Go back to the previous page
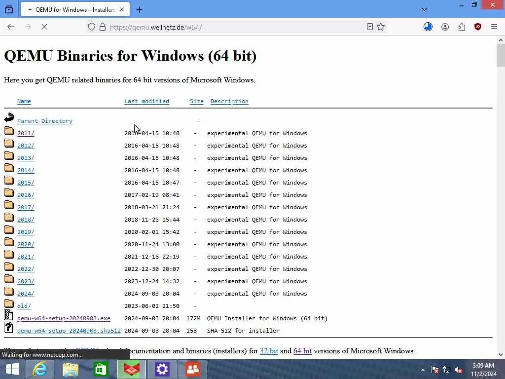505x379 pixels. pyautogui.click(x=11, y=27)
